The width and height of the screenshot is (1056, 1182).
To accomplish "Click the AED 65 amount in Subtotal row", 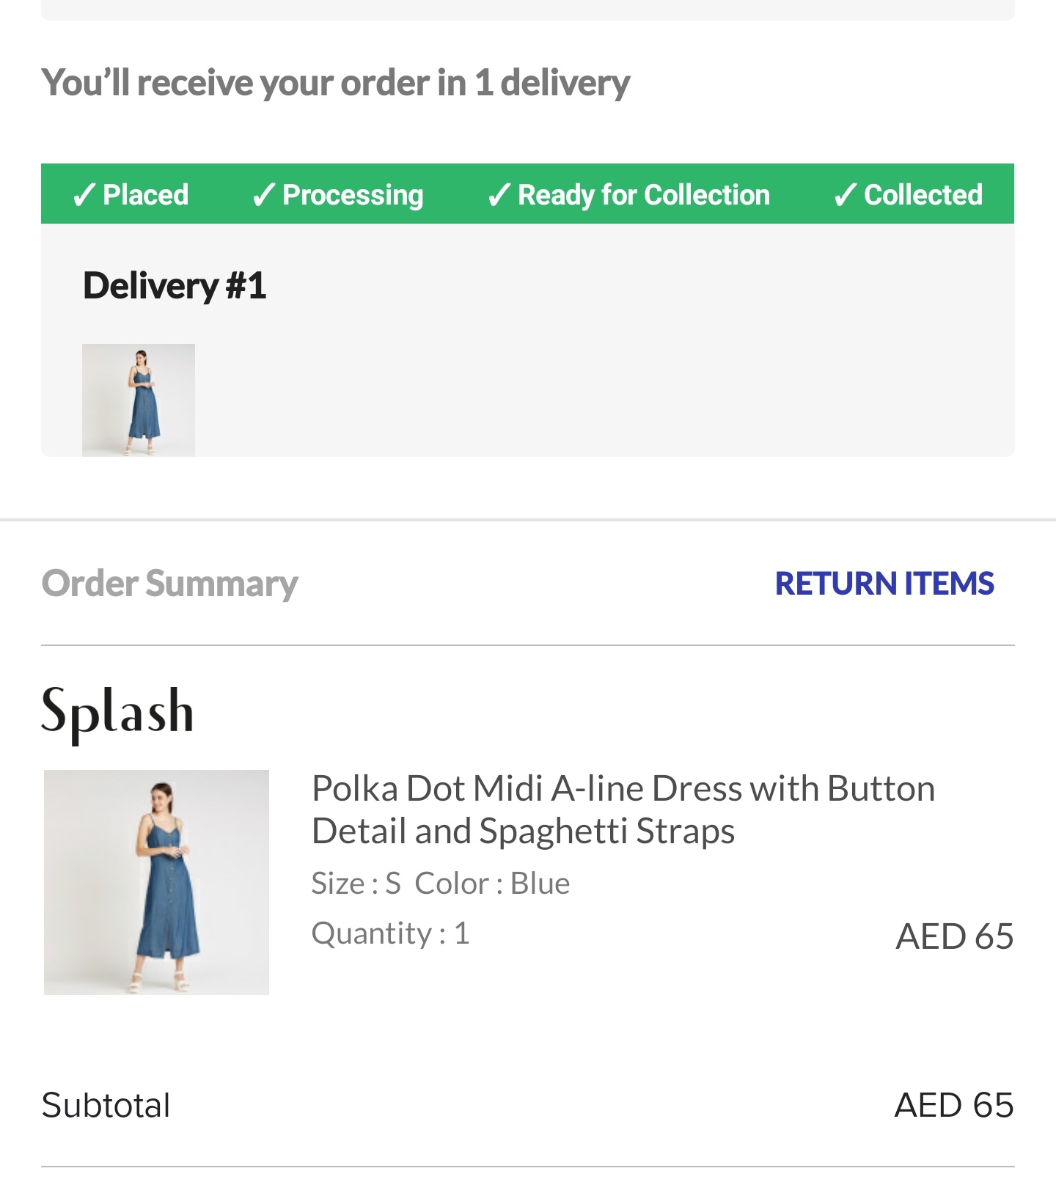I will (954, 1105).
